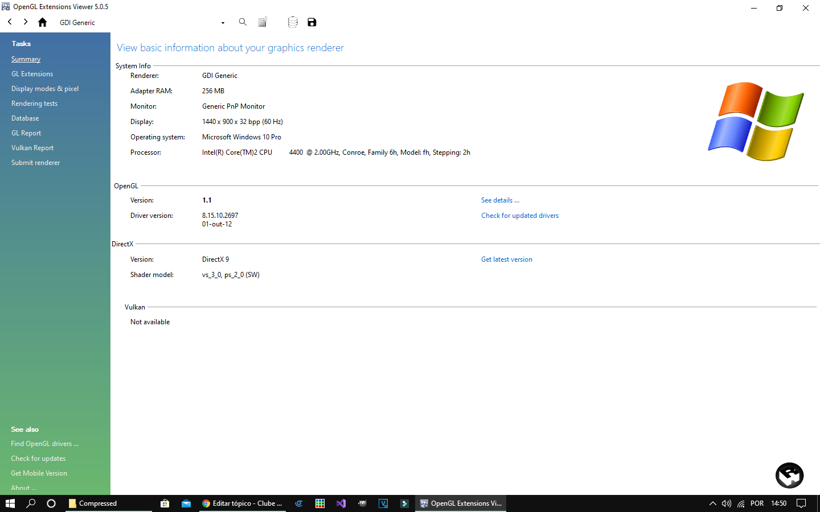
Task: Click Get Mobile Version link
Action: pos(39,473)
